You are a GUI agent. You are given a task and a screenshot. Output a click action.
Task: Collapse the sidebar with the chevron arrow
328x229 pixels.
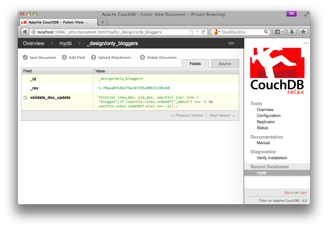[306, 43]
